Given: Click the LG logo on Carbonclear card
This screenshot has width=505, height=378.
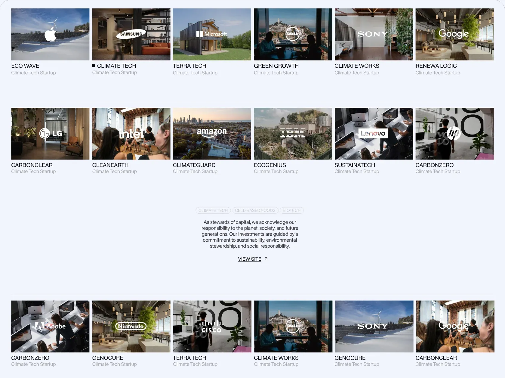Looking at the screenshot, I should pos(51,133).
